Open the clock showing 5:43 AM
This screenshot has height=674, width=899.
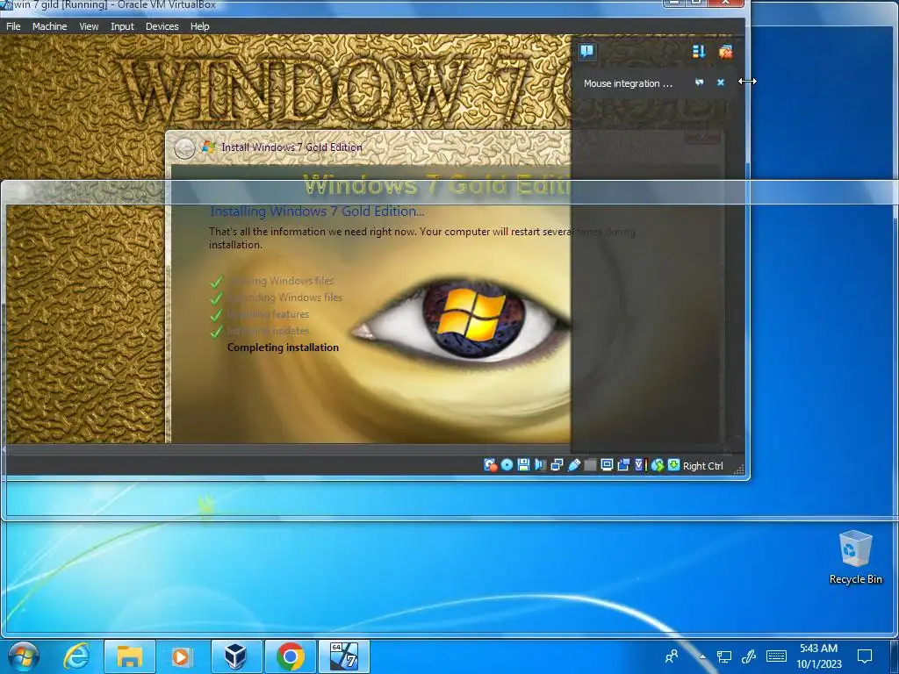pyautogui.click(x=819, y=656)
